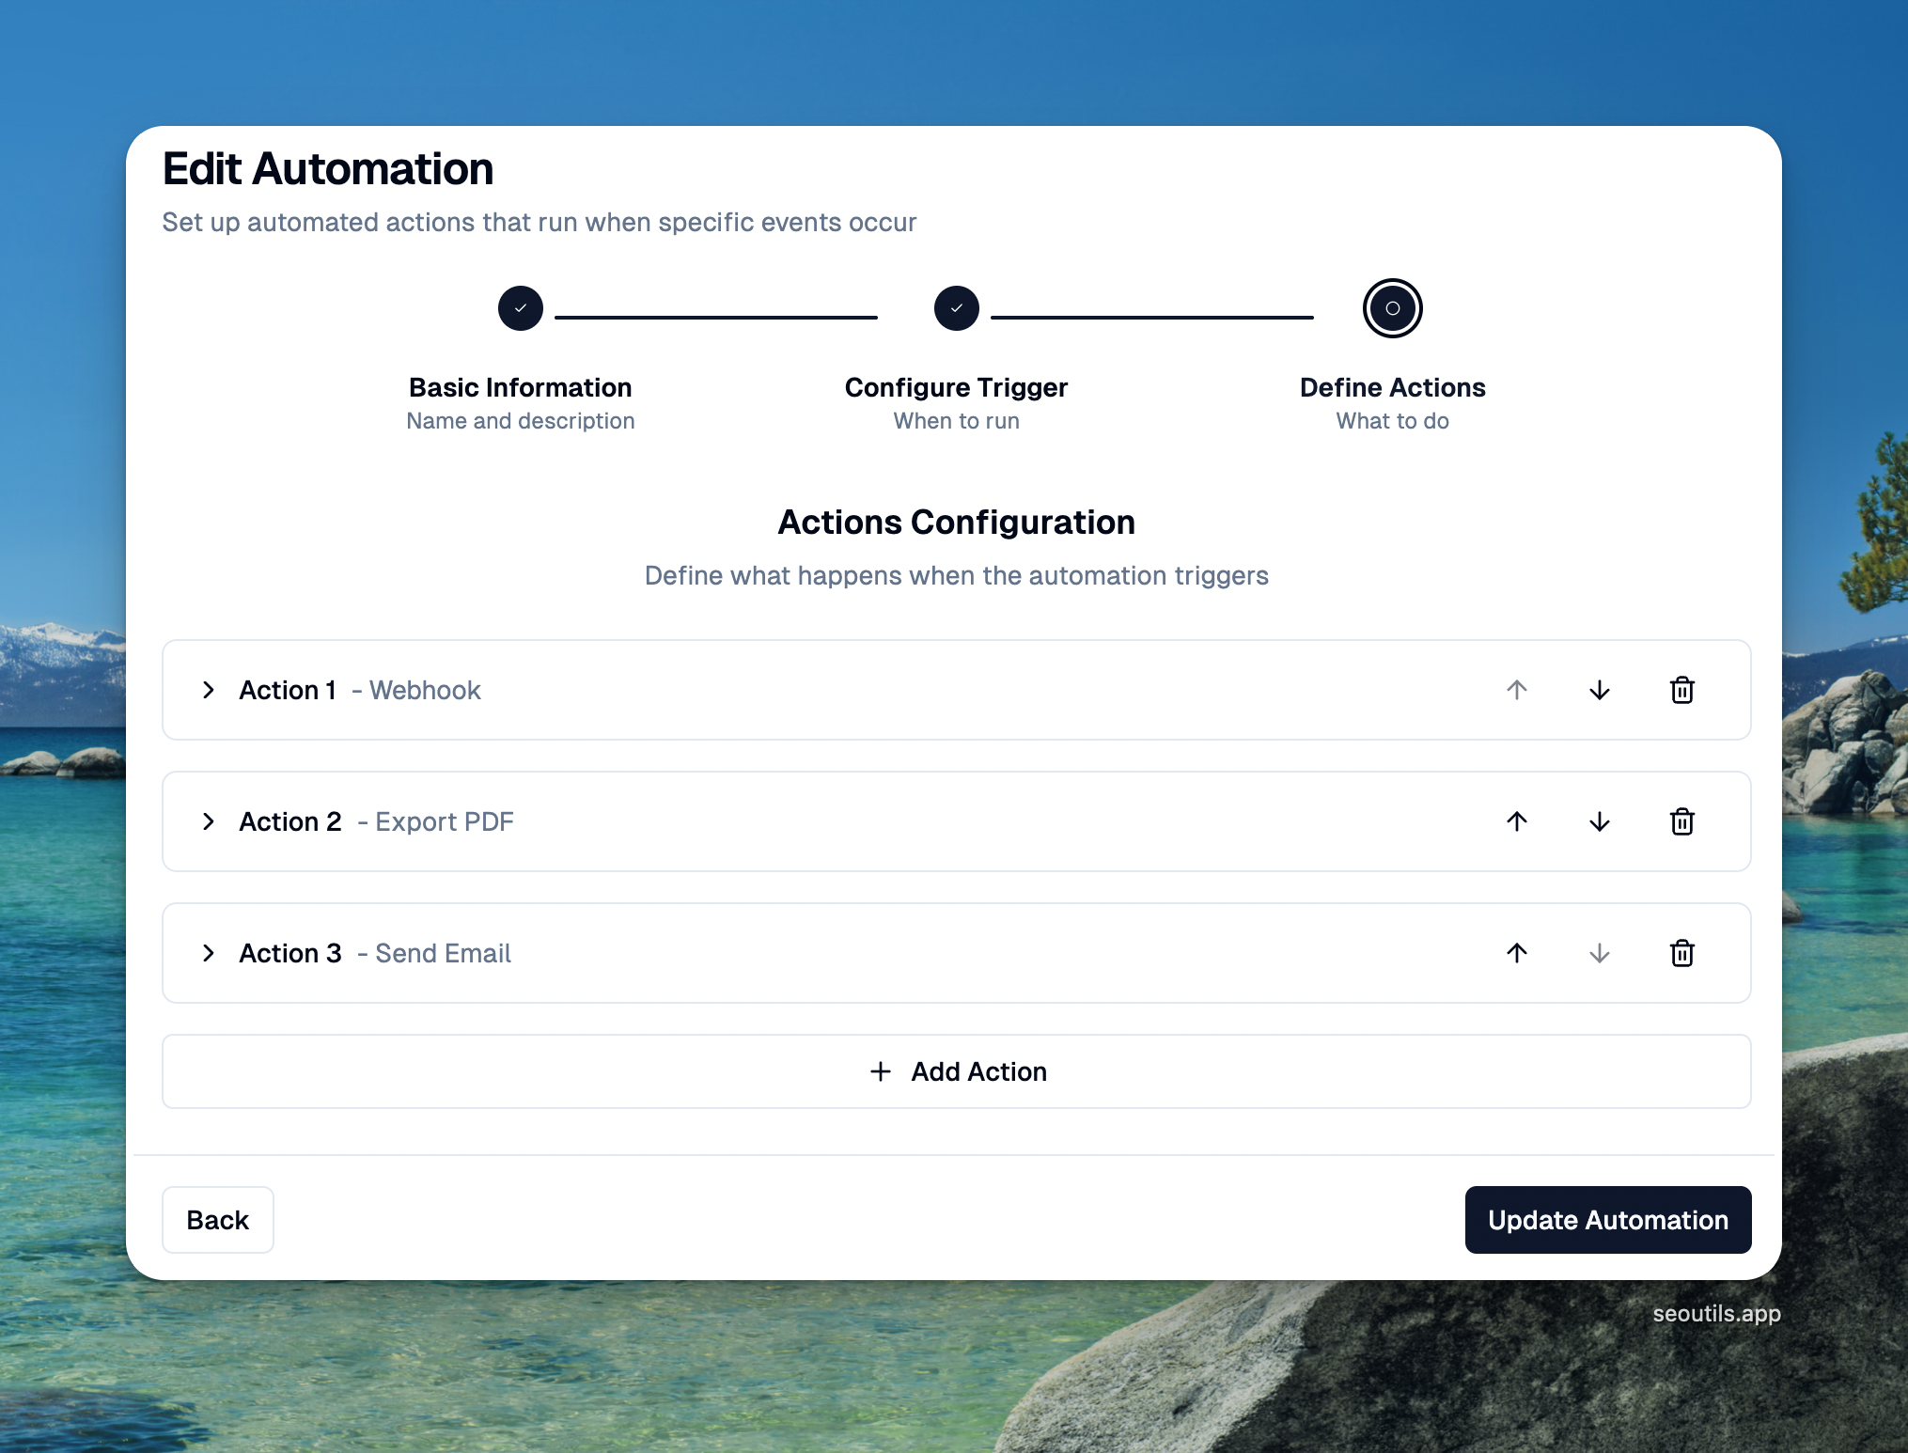Go to Configure Trigger step circle
This screenshot has height=1453, width=1908.
(956, 308)
